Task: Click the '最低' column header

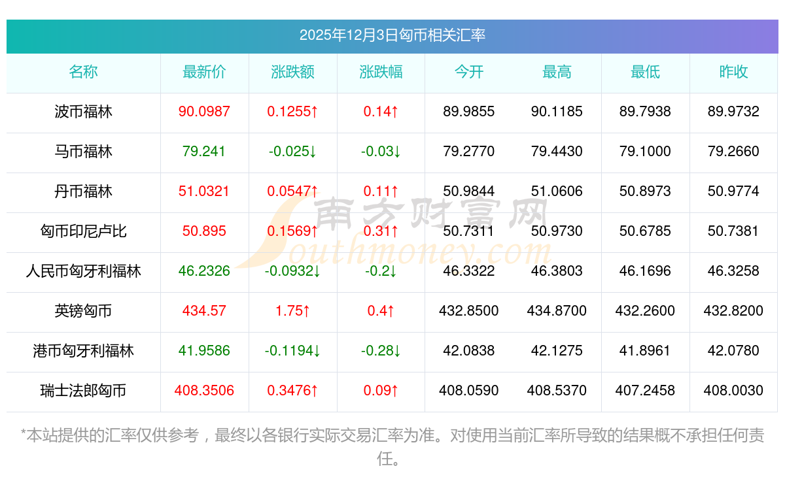Action: pyautogui.click(x=646, y=73)
